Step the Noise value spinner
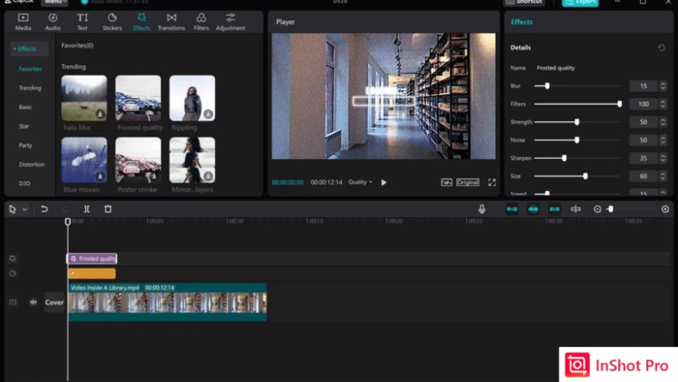Image resolution: width=678 pixels, height=382 pixels. pyautogui.click(x=663, y=141)
